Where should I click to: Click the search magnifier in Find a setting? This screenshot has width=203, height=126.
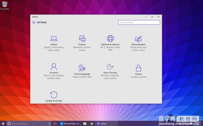158,23
